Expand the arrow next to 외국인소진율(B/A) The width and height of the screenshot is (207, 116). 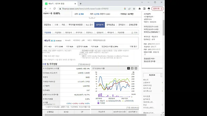159,32
